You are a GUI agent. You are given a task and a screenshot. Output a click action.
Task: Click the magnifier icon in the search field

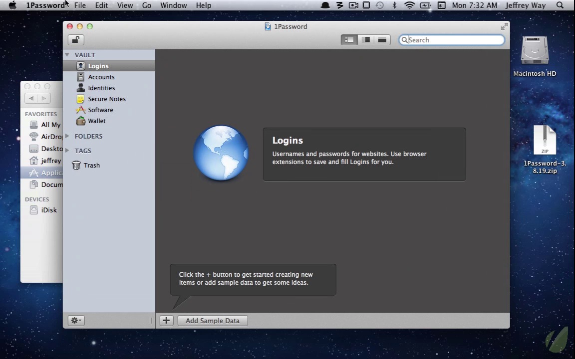(404, 39)
